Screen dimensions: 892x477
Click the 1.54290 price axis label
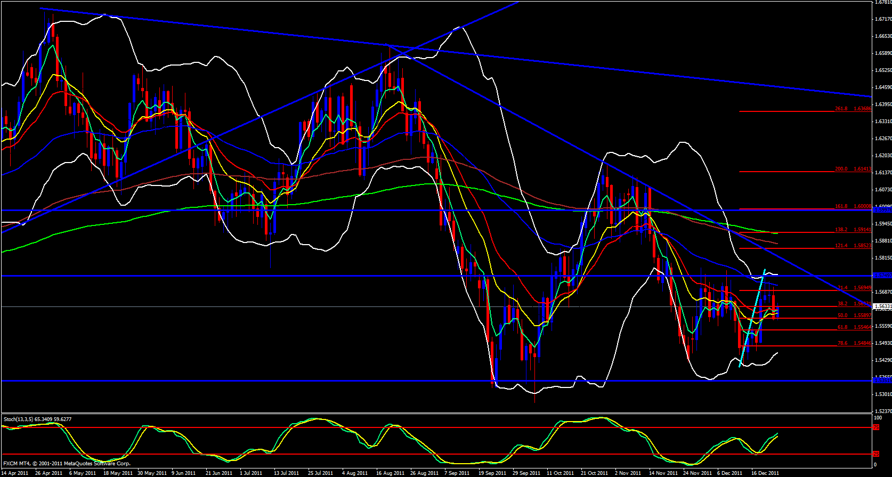pos(883,360)
